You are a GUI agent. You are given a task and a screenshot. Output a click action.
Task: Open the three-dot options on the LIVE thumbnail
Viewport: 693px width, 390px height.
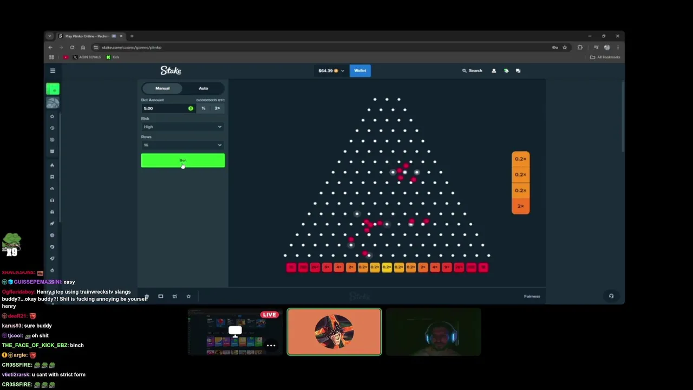(x=271, y=346)
